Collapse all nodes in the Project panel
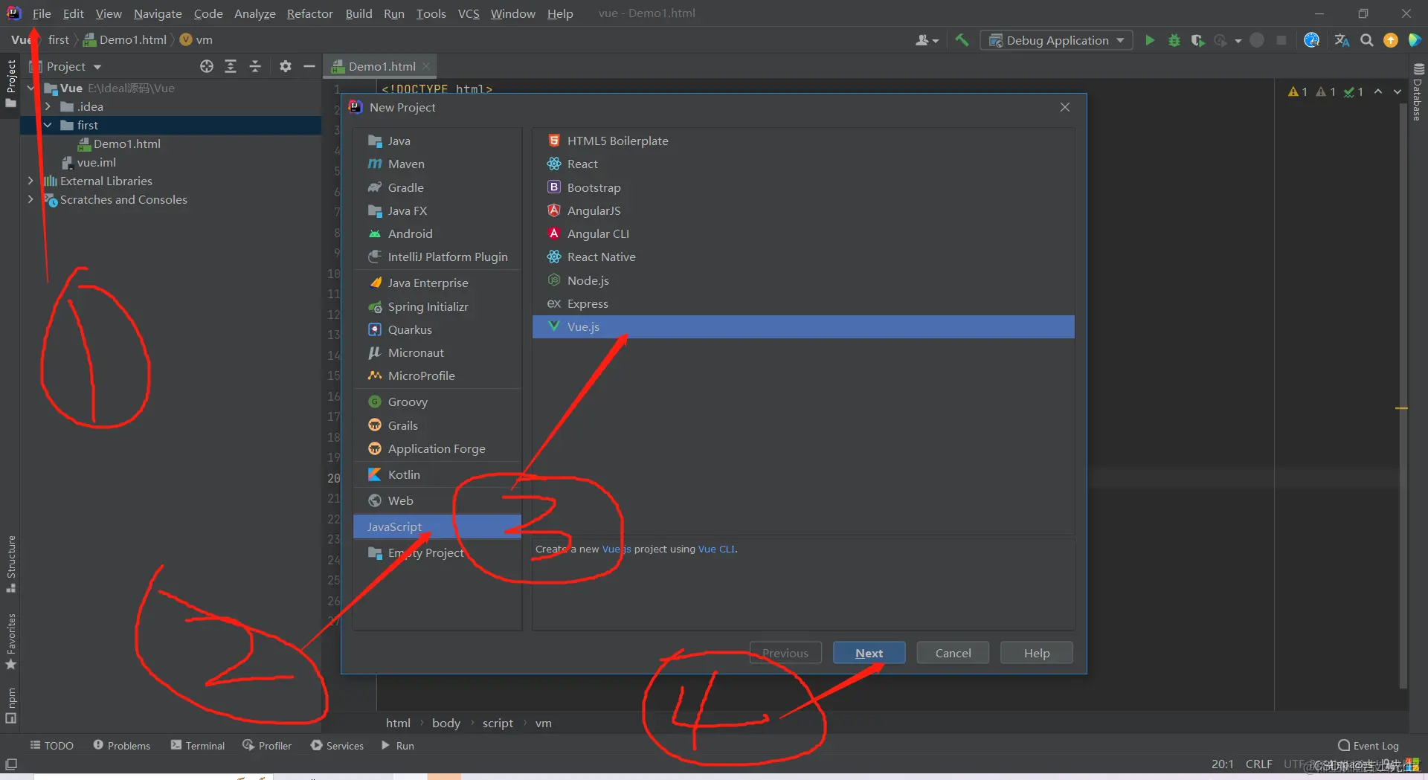 tap(255, 66)
